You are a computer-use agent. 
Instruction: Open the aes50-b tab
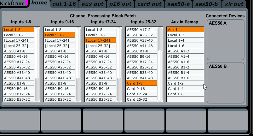pos(207,4)
